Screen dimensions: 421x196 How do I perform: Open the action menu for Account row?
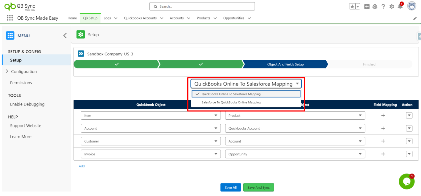(409, 128)
